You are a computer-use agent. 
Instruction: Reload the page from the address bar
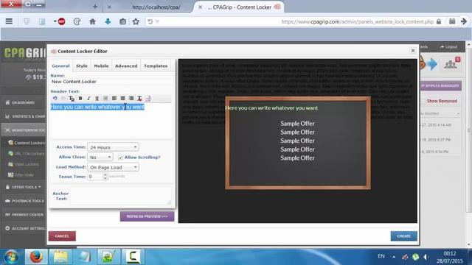pyautogui.click(x=150, y=21)
